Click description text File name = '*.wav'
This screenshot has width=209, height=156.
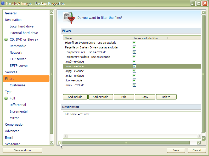click(x=77, y=114)
